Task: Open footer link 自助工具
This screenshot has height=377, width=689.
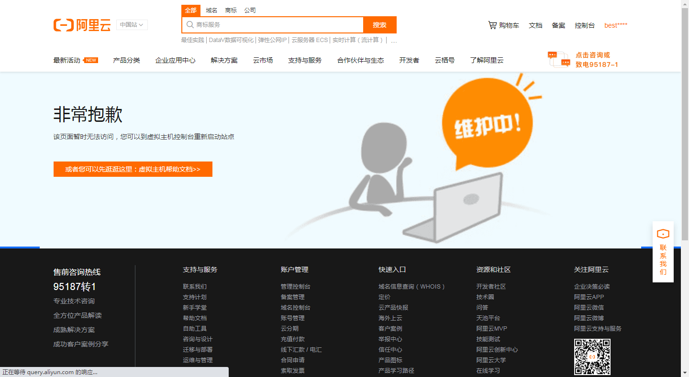Action: pyautogui.click(x=195, y=329)
